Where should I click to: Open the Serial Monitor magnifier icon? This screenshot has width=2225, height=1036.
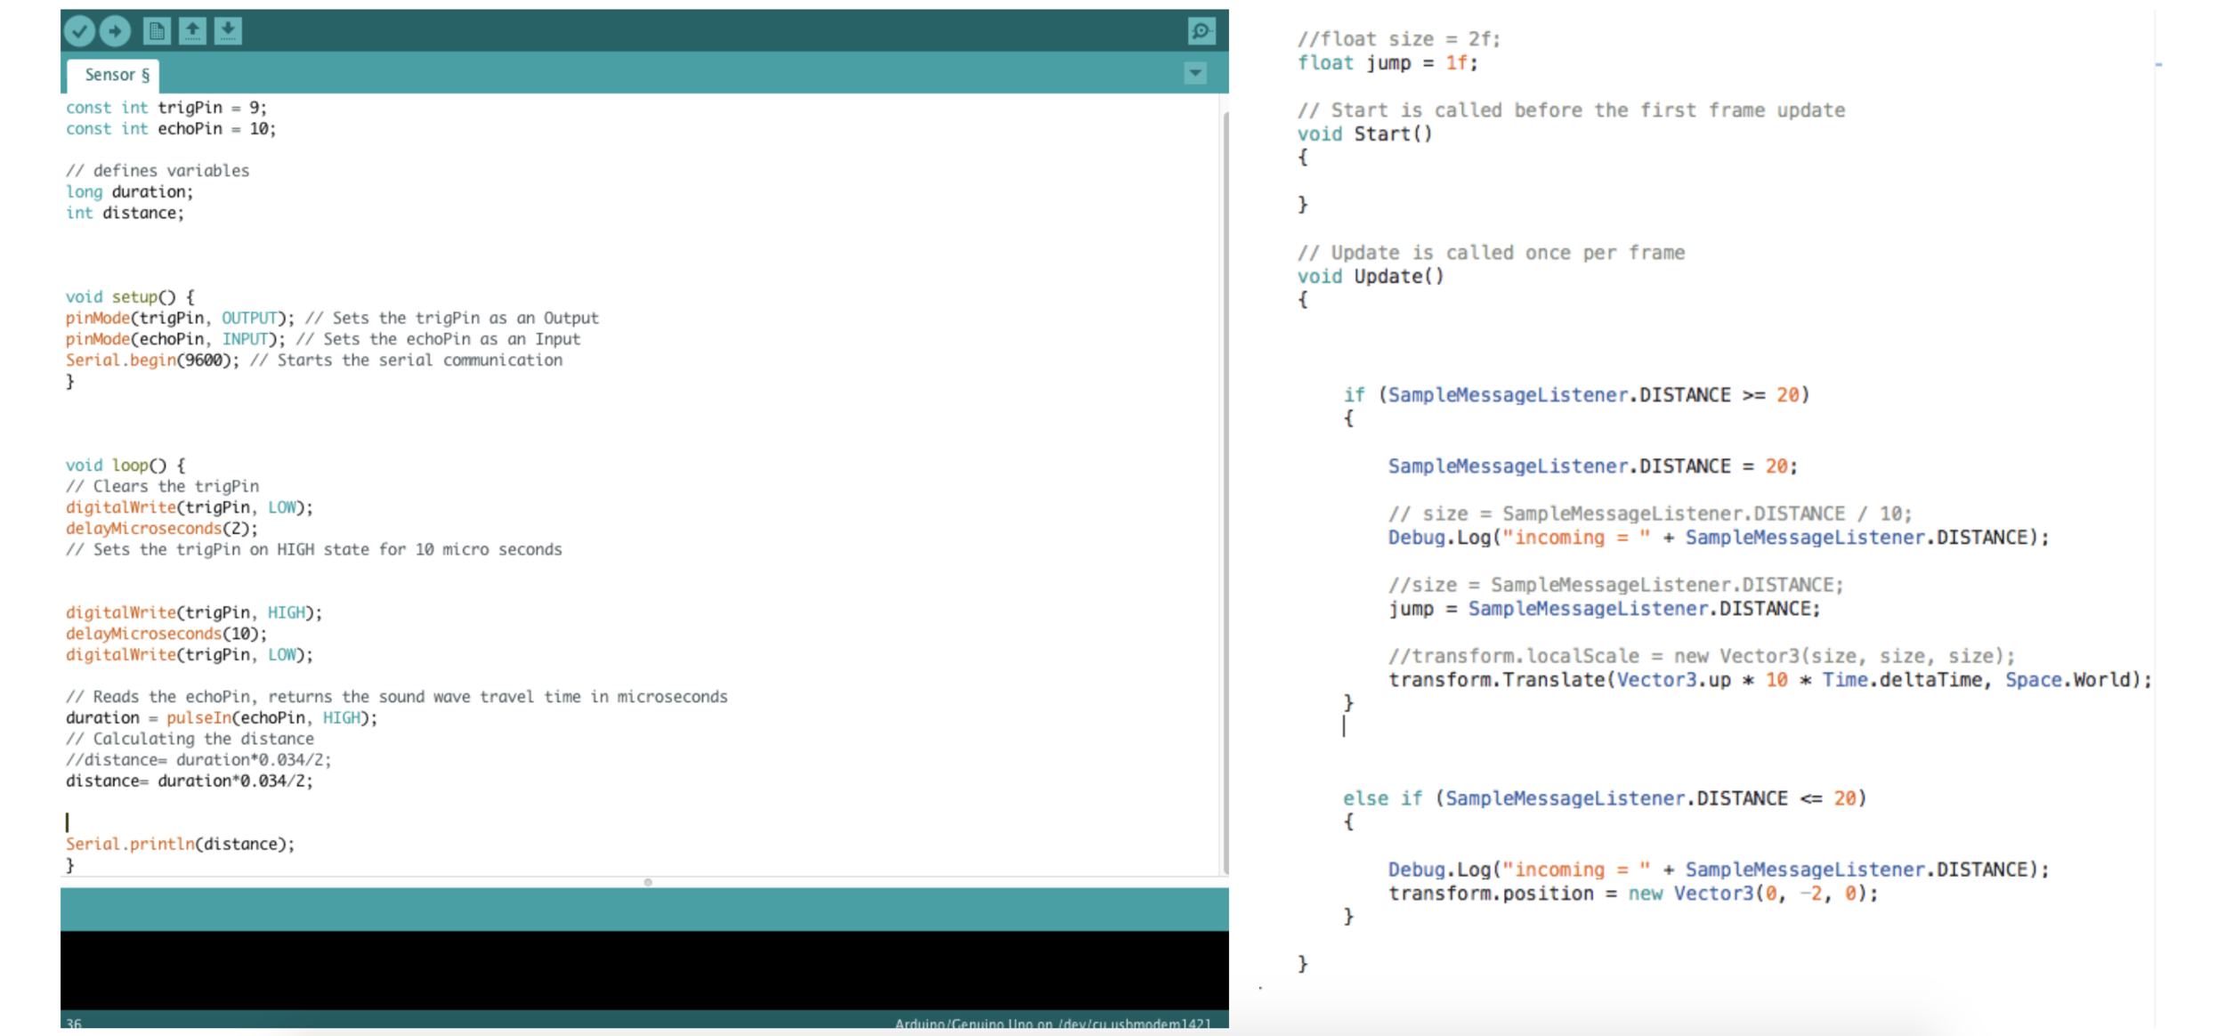[x=1201, y=31]
